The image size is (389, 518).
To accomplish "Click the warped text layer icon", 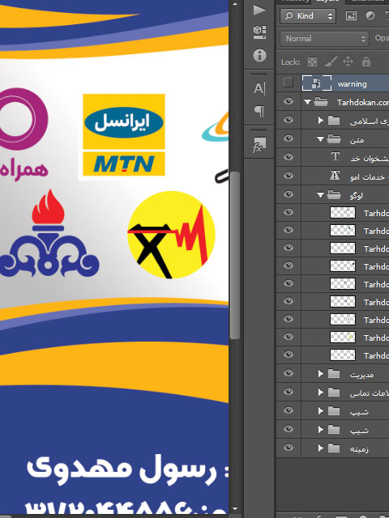I will coord(335,176).
